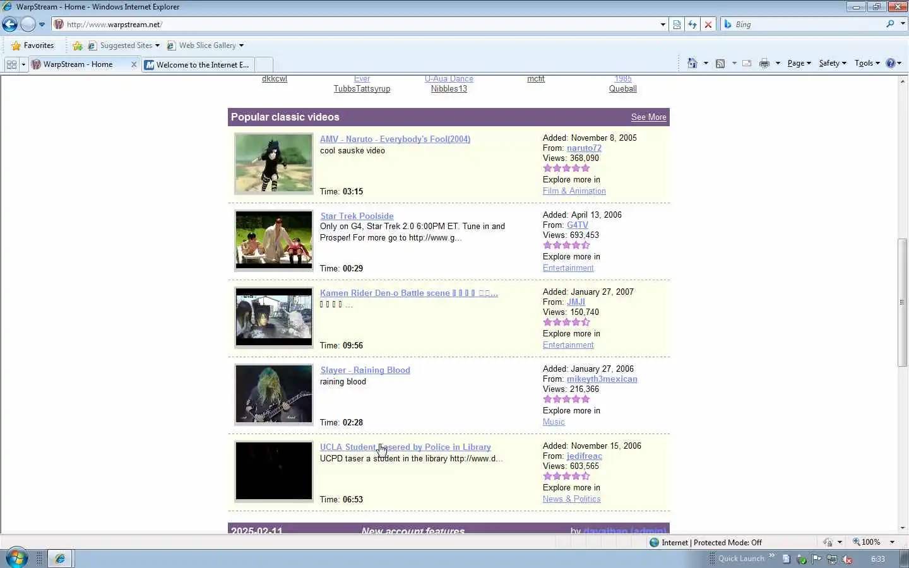This screenshot has height=568, width=909.
Task: Click the Slayer guitarist thumbnail
Action: [274, 394]
